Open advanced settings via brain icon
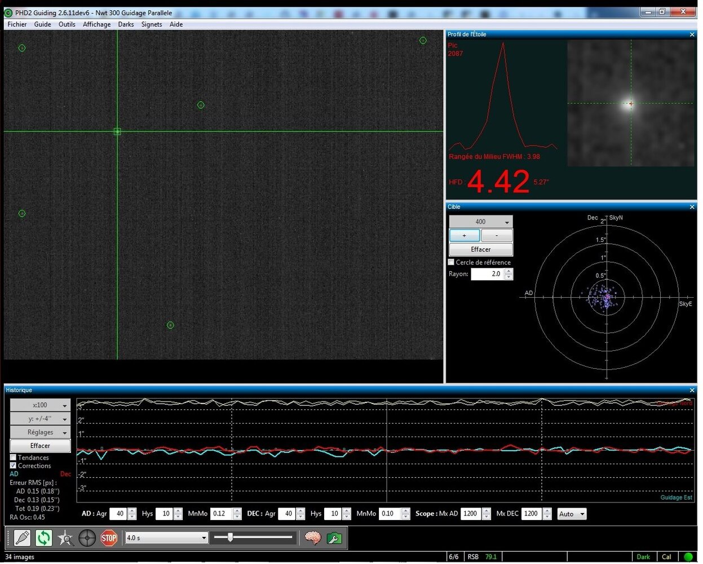Screen dimensions: 703x564 [x=312, y=538]
